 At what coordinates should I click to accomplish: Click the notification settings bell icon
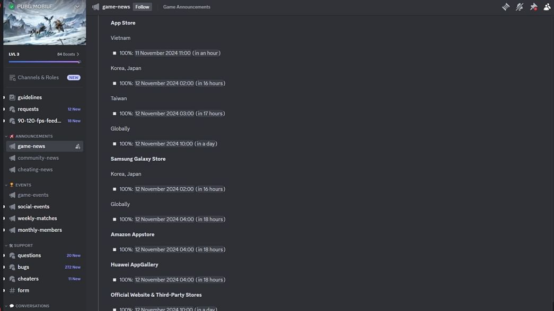pyautogui.click(x=520, y=7)
